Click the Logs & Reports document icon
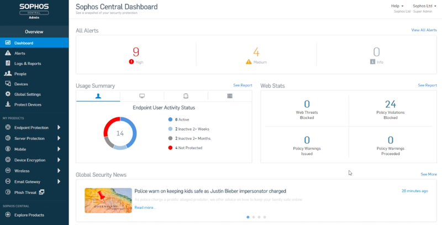442x225 pixels. point(8,63)
